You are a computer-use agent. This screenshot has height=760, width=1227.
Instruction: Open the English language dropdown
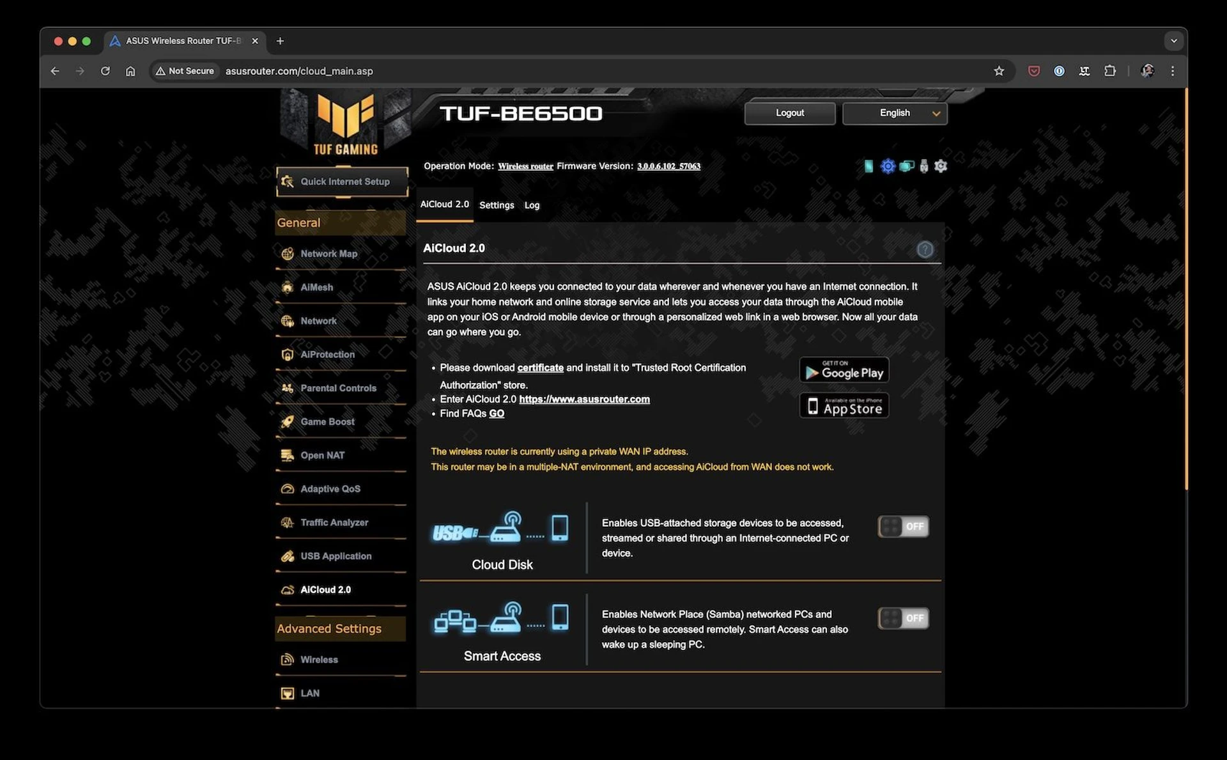(x=895, y=113)
